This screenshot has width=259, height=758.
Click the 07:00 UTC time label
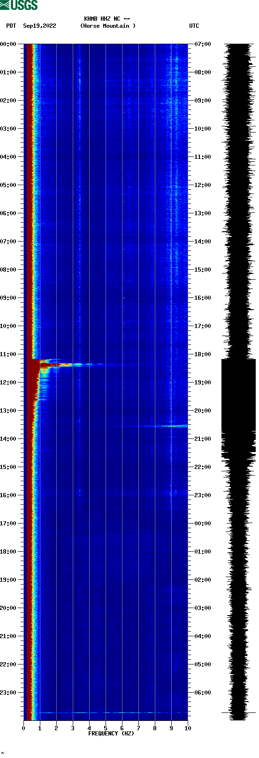pyautogui.click(x=203, y=44)
